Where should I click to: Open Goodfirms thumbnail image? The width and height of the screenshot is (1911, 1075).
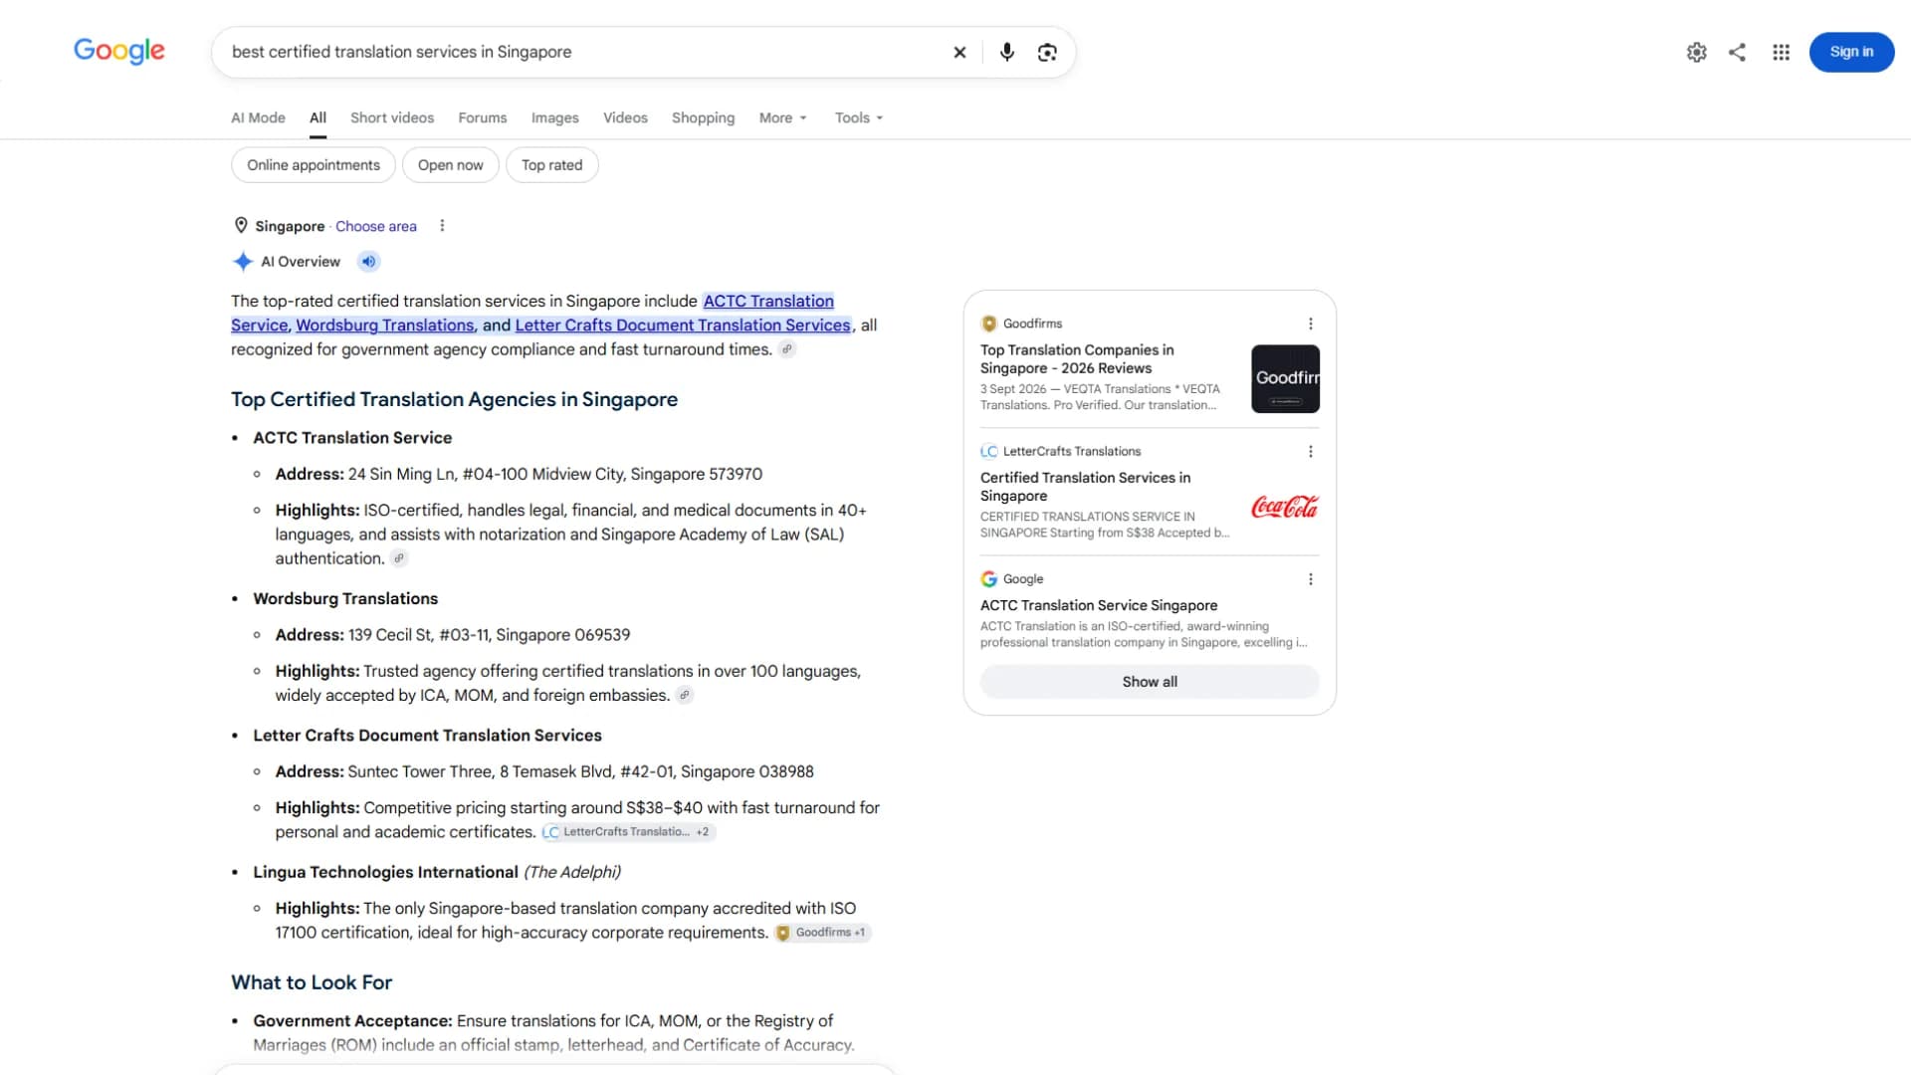[1285, 379]
